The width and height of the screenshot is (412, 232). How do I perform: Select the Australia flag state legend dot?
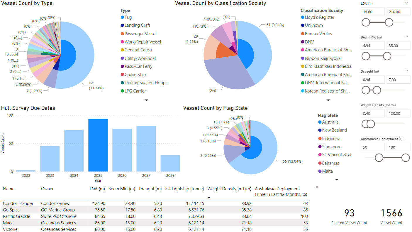[320, 122]
